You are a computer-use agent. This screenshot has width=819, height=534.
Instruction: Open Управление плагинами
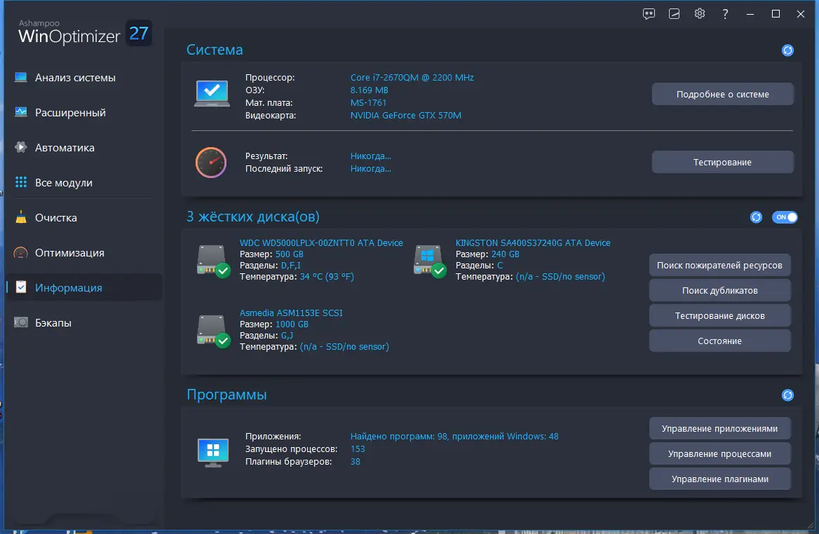(x=719, y=479)
